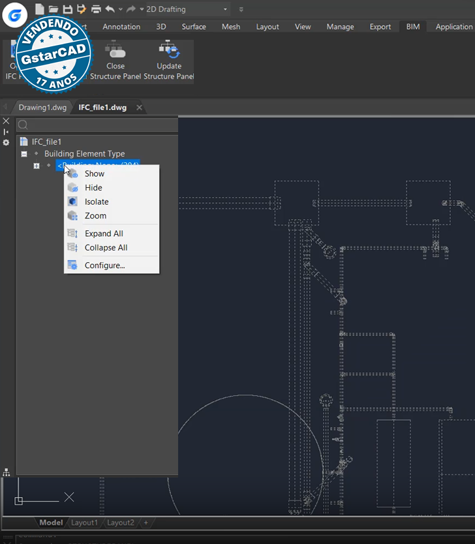Viewport: 475px width, 544px height.
Task: Switch to the Layout1 tab
Action: [x=84, y=522]
